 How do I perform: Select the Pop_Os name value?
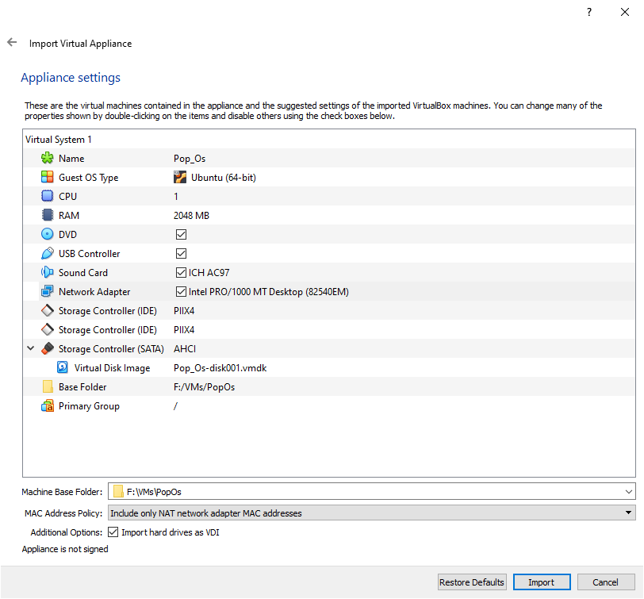point(190,159)
